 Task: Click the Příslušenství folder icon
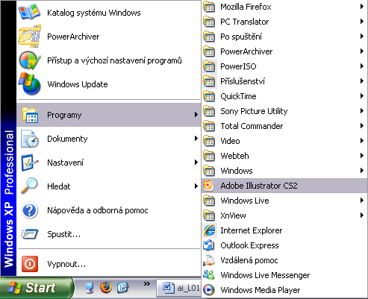(209, 81)
